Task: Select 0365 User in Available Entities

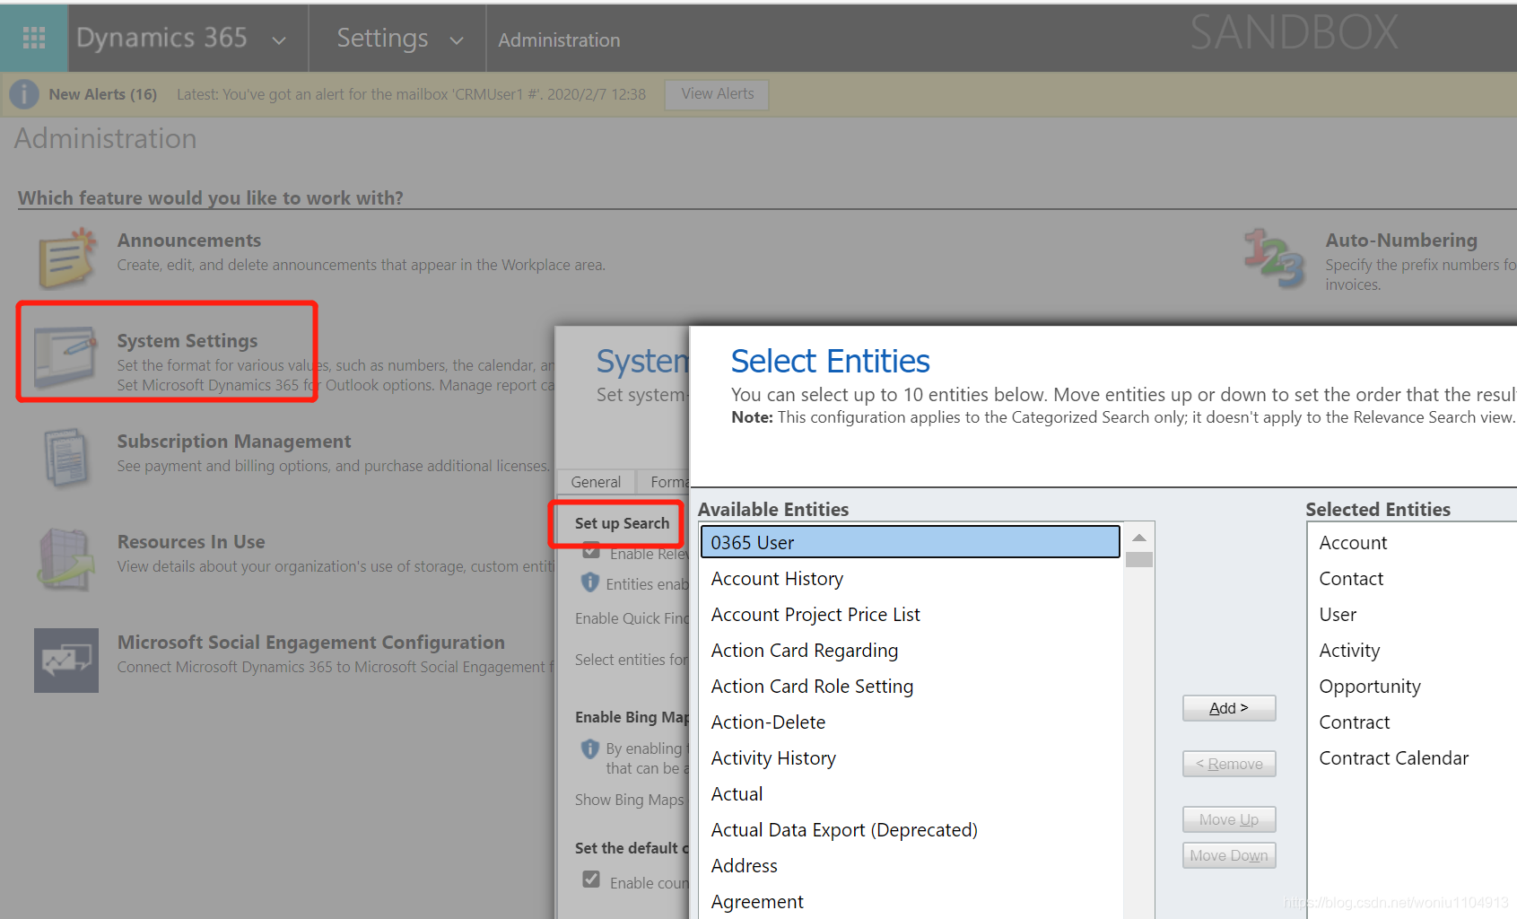Action: [x=911, y=542]
